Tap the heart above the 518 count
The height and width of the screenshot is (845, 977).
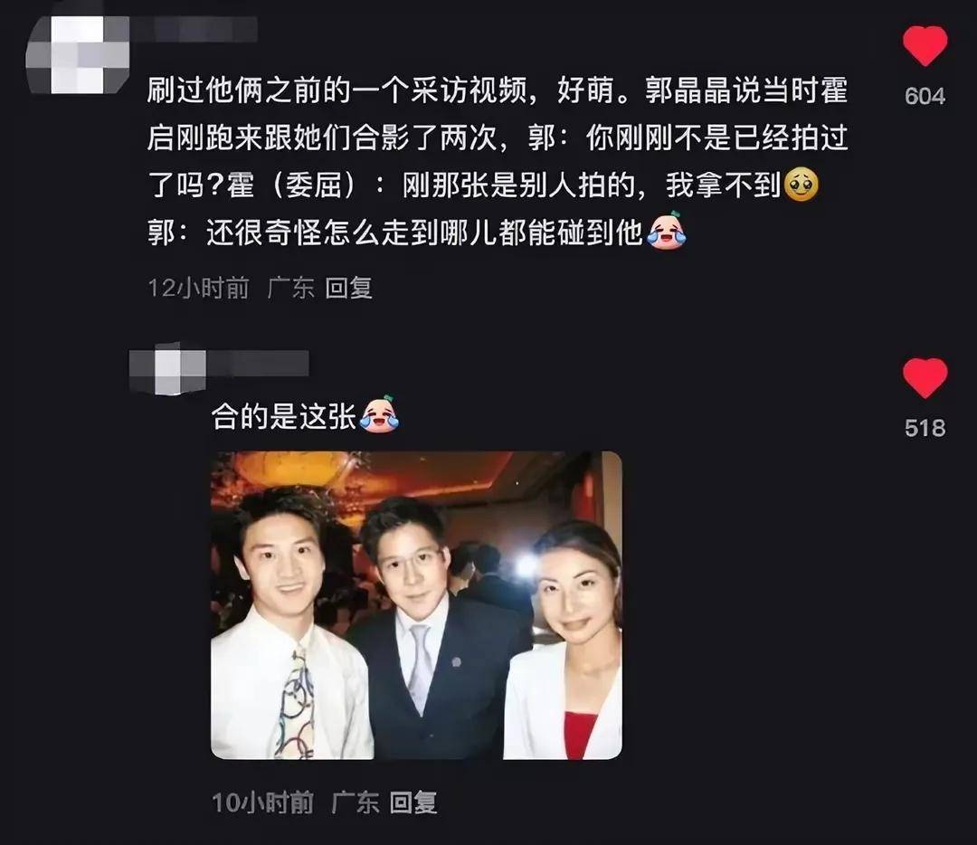pos(925,378)
